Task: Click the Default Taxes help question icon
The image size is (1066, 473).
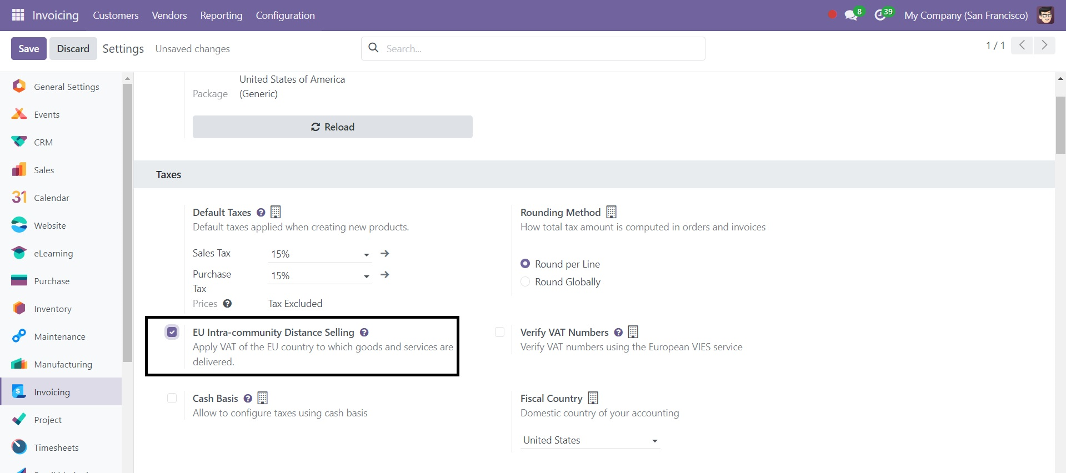Action: (261, 213)
